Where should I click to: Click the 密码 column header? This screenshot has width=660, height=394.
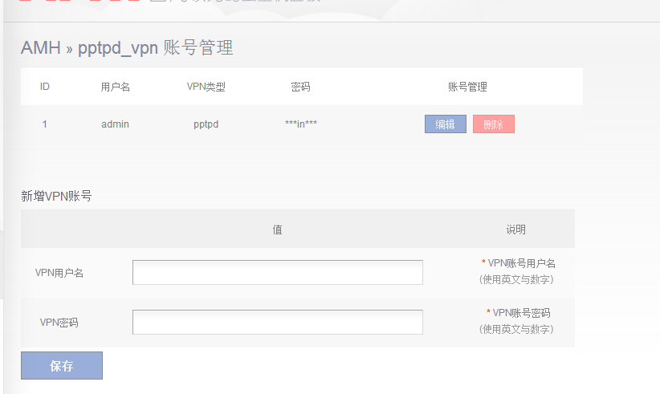(300, 87)
